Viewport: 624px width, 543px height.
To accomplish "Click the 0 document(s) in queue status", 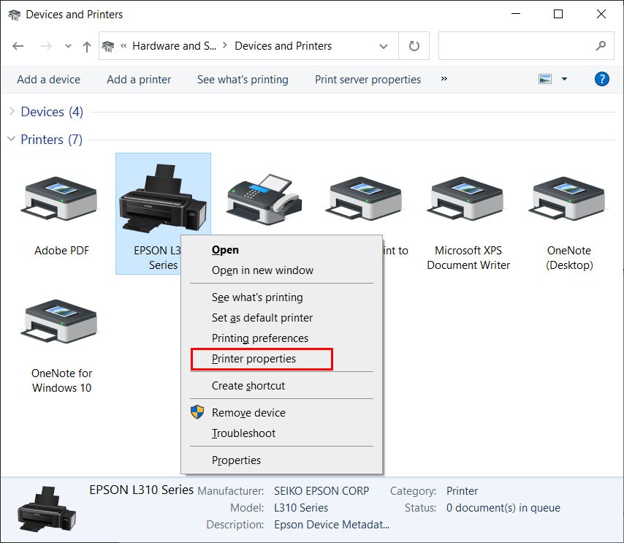I will tap(503, 508).
